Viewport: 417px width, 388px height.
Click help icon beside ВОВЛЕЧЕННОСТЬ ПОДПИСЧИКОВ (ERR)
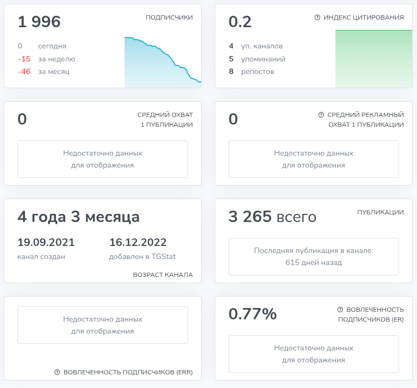(57, 372)
